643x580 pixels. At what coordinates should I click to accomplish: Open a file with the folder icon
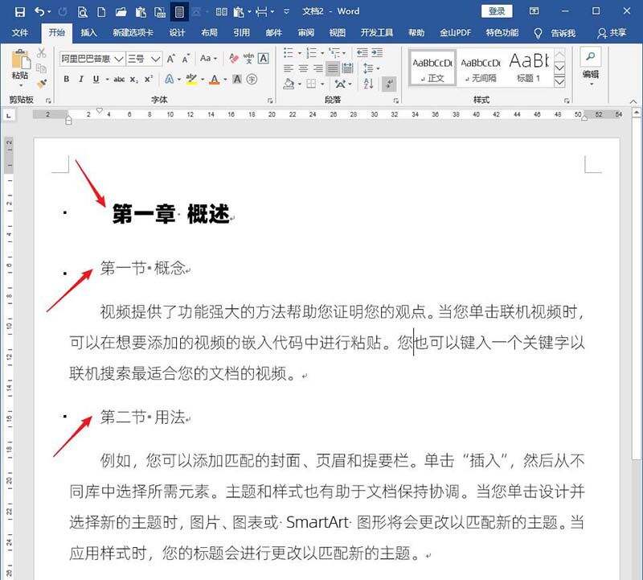pyautogui.click(x=121, y=12)
